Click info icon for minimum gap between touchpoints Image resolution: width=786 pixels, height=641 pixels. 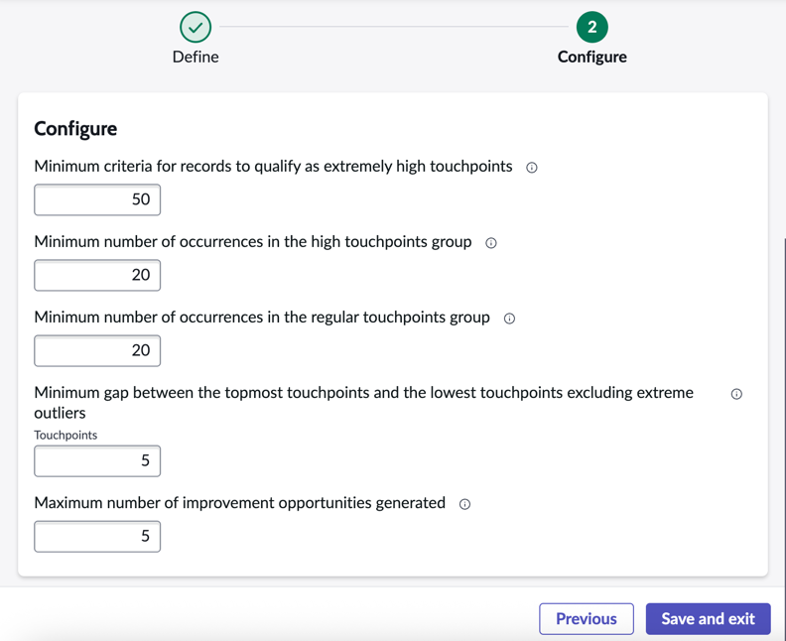point(736,394)
